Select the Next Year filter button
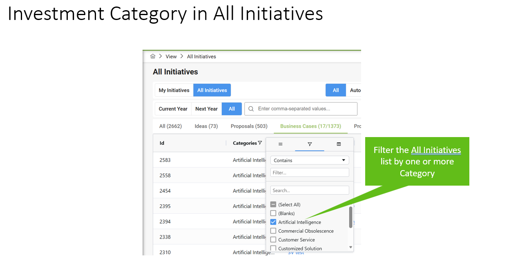This screenshot has width=520, height=277. tap(206, 109)
